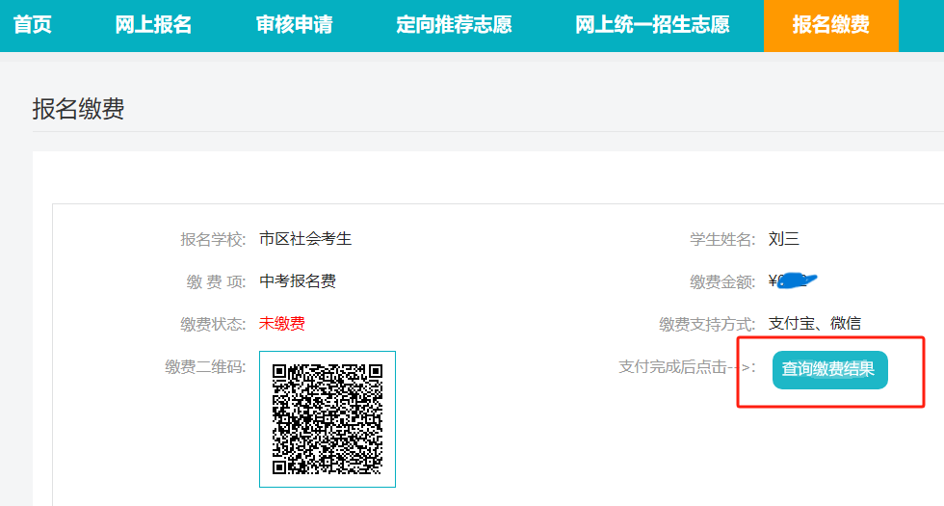Click the 缴费状态 label
944x506 pixels.
[213, 324]
